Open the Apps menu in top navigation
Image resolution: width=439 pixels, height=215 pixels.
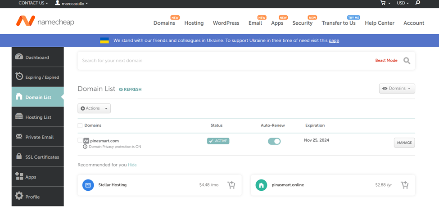point(277,23)
